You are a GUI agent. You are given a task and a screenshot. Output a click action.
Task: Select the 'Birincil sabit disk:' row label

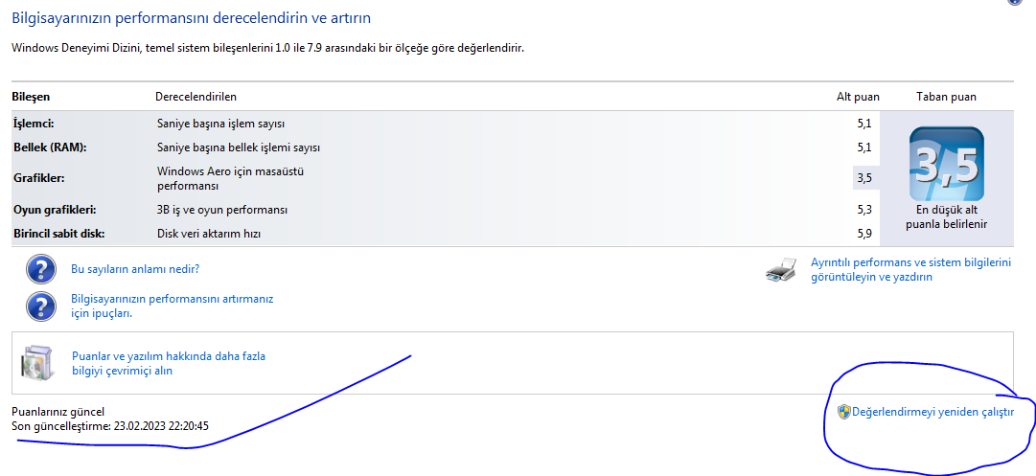(x=59, y=233)
